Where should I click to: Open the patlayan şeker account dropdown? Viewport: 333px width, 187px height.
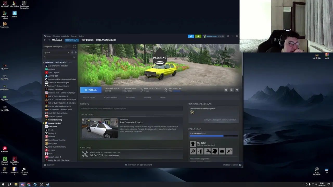pyautogui.click(x=213, y=36)
